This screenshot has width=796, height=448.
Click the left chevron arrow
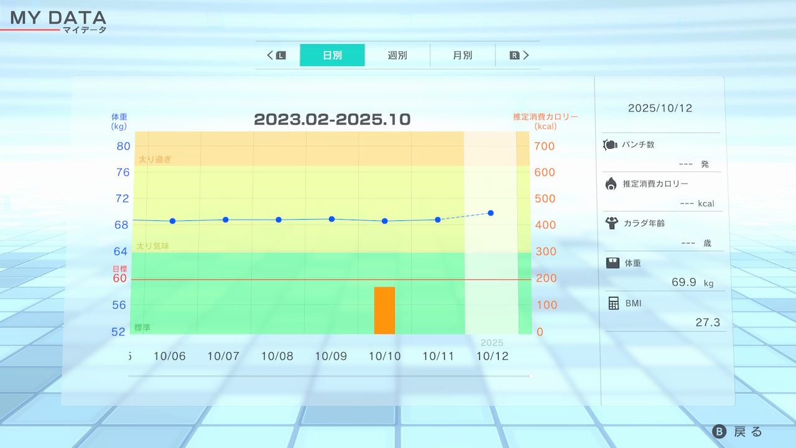[271, 55]
